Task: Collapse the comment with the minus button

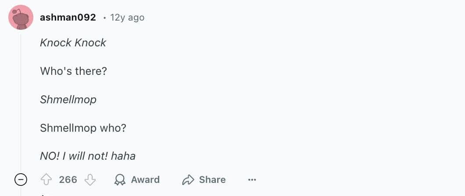Action: [21, 180]
